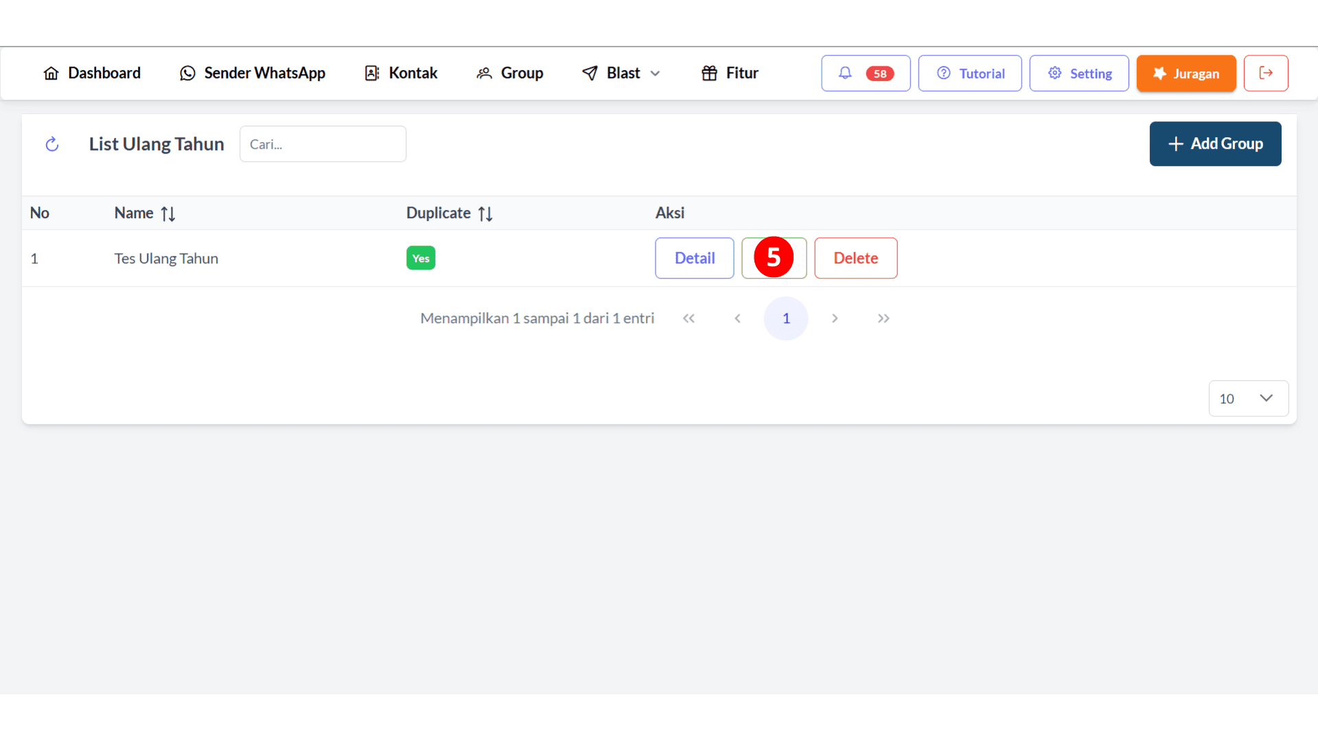Click the notification bell icon
Image resolution: width=1318 pixels, height=741 pixels.
(846, 72)
